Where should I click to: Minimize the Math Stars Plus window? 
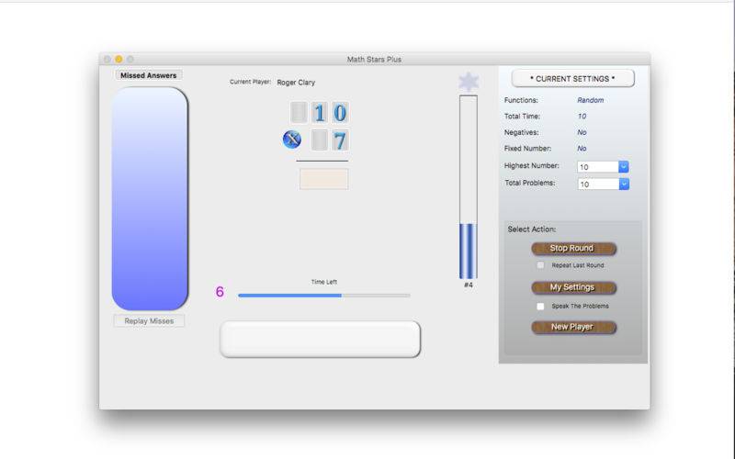click(x=119, y=59)
